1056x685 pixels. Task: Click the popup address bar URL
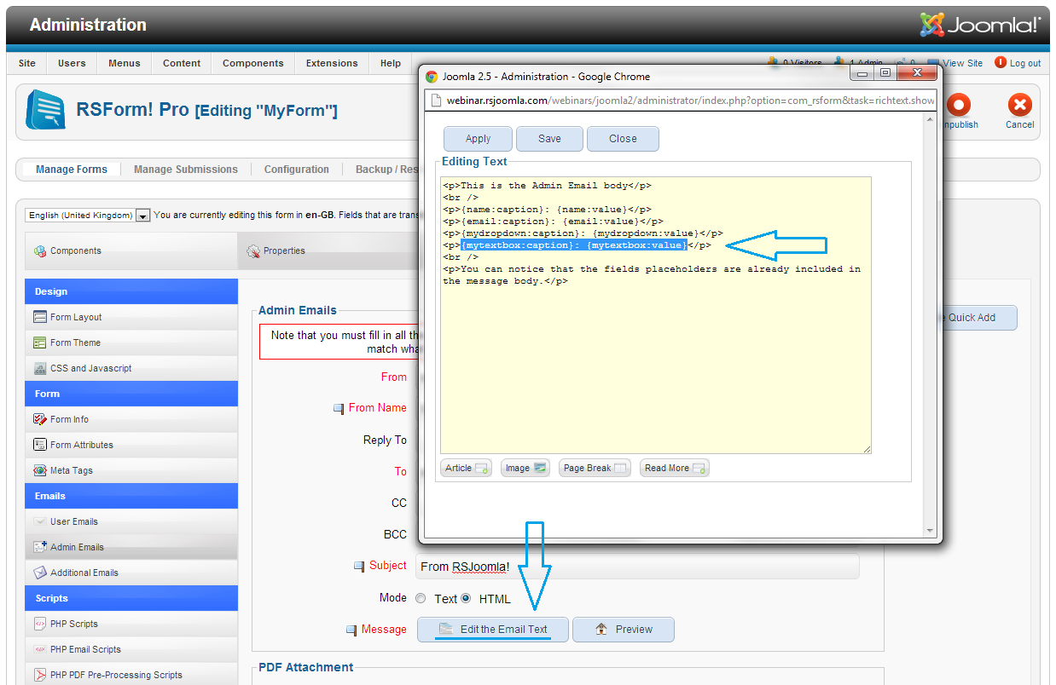(x=689, y=101)
